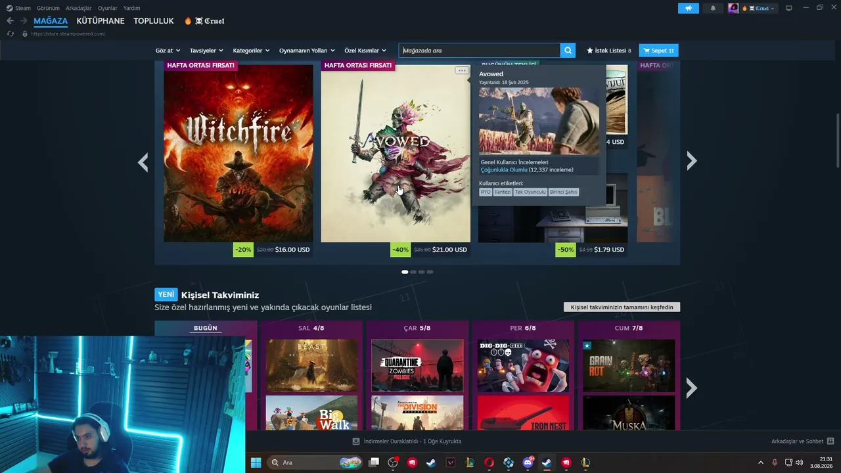Select the first carousel page dot
841x473 pixels.
(x=405, y=271)
